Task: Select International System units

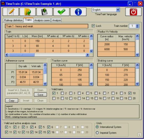Action: (97, 127)
